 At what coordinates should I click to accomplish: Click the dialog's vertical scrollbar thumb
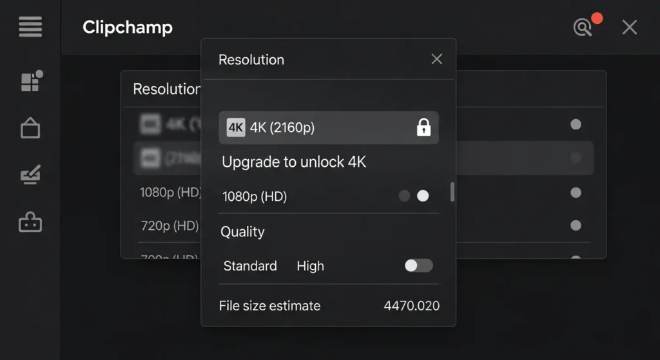click(452, 192)
